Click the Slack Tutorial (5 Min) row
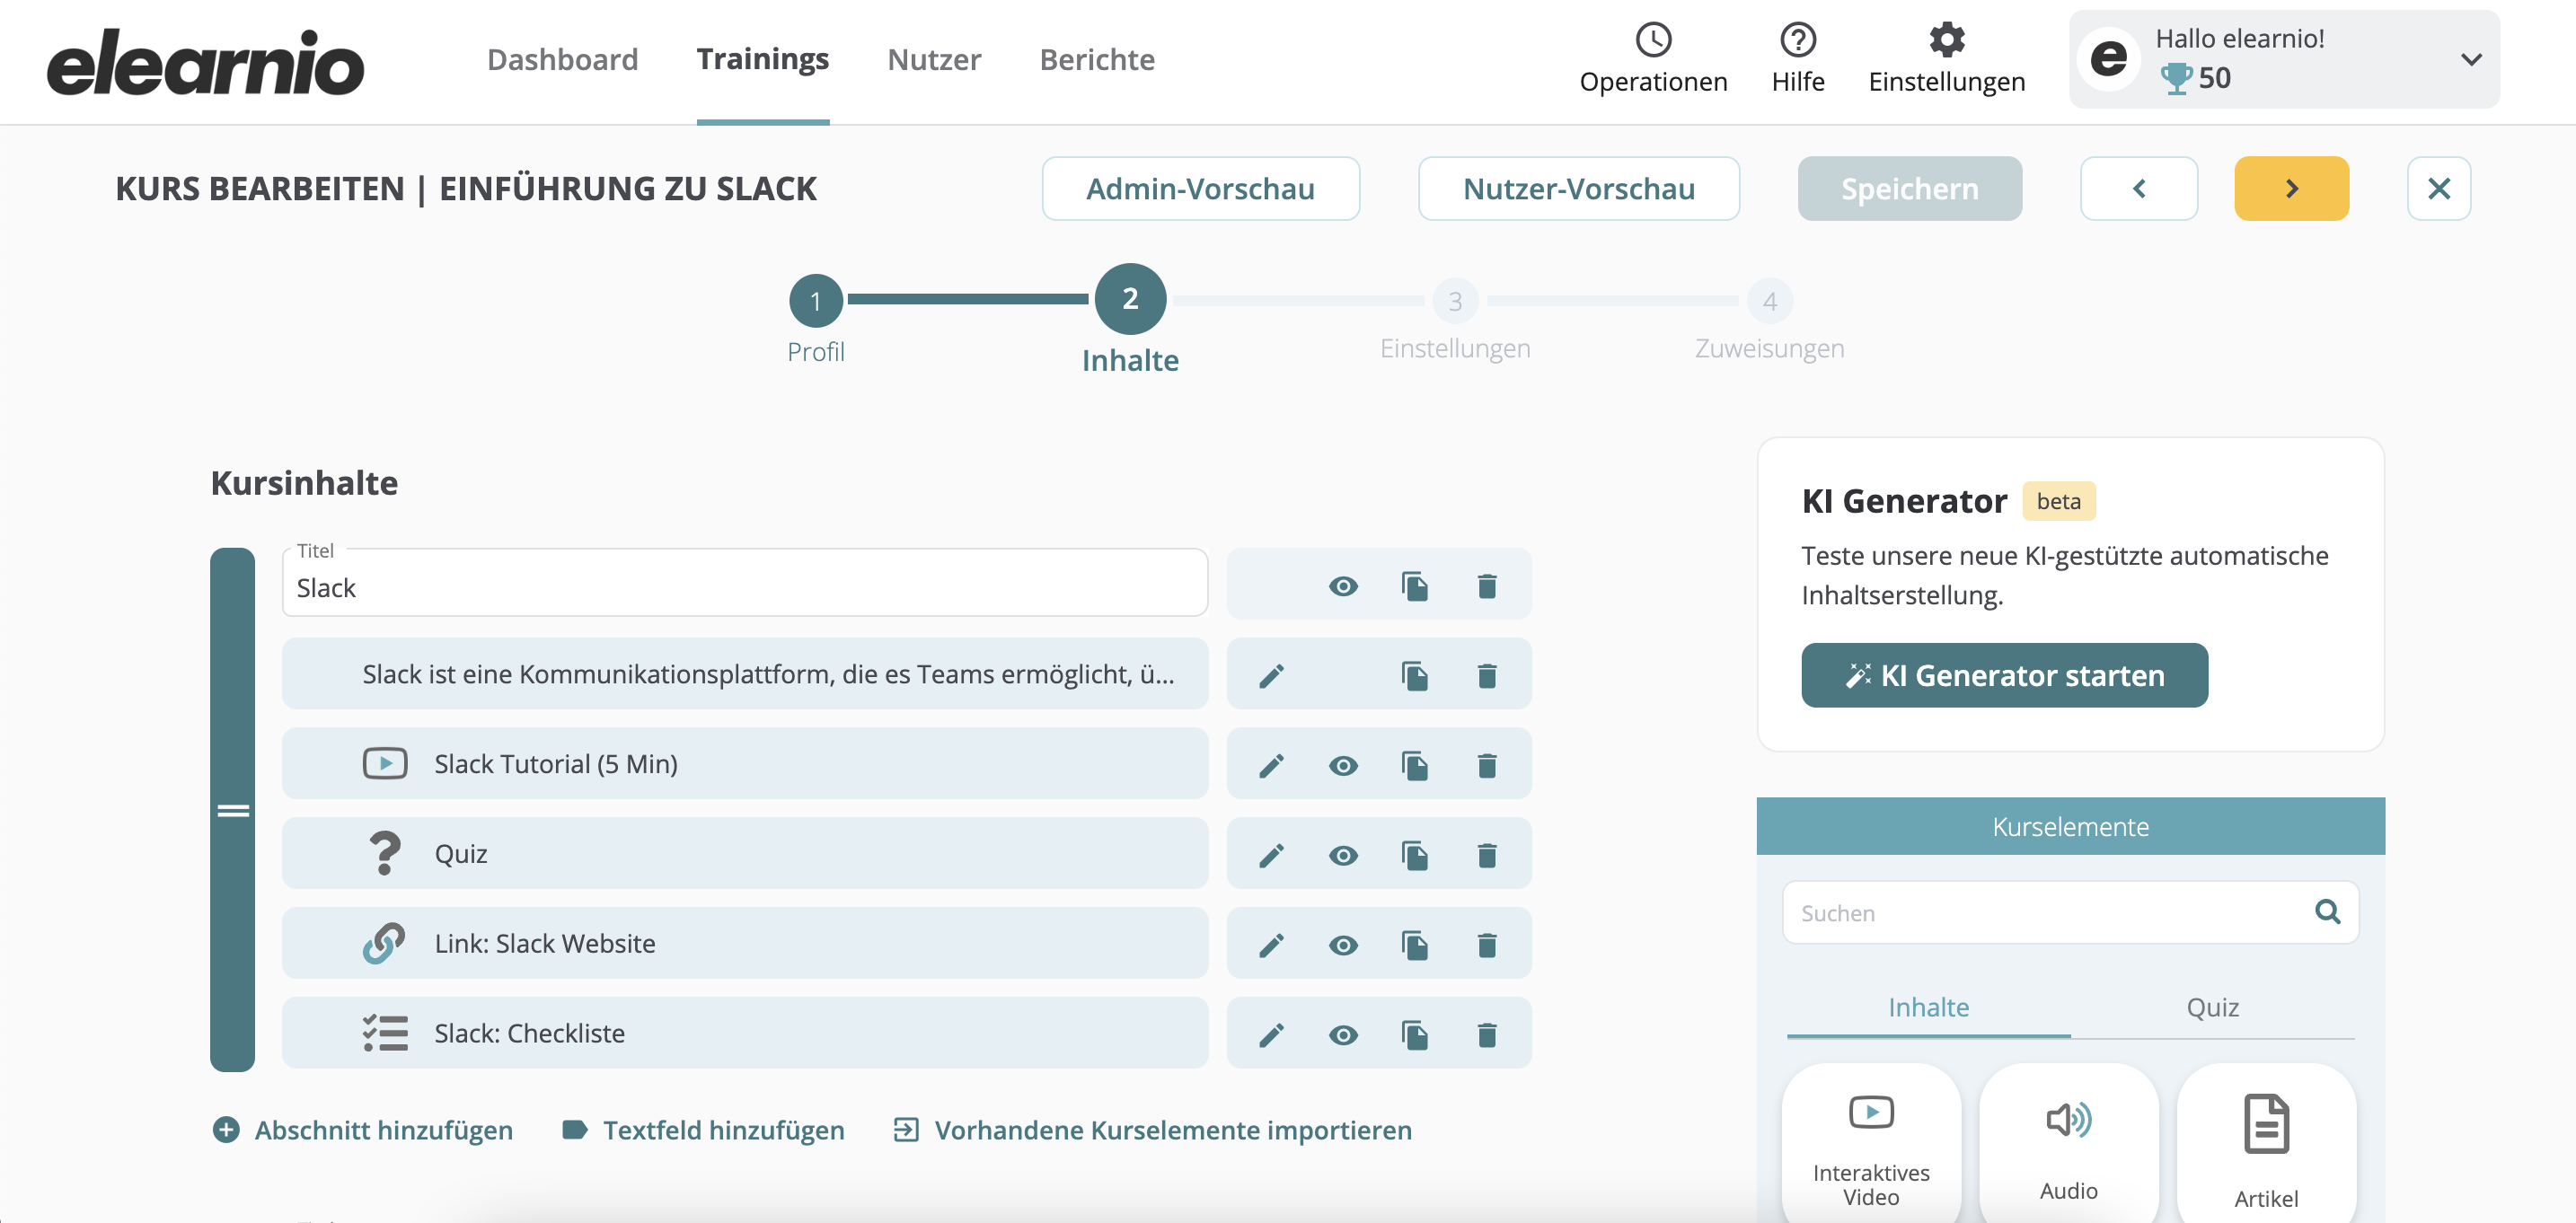The image size is (2576, 1223). (745, 763)
